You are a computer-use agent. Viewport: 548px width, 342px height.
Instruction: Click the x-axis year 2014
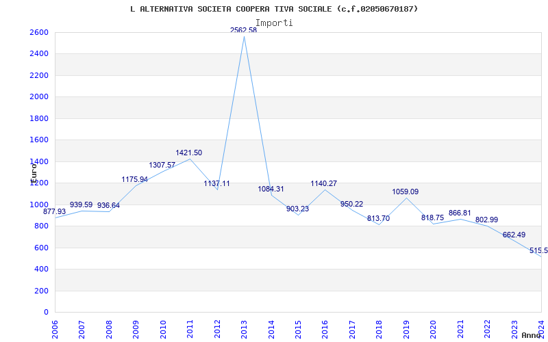coord(271,329)
